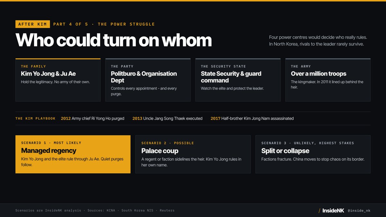Select the "PART 4 OF 5 · THE POWER STRUGGLE" label
386x217 pixels.
104,24
